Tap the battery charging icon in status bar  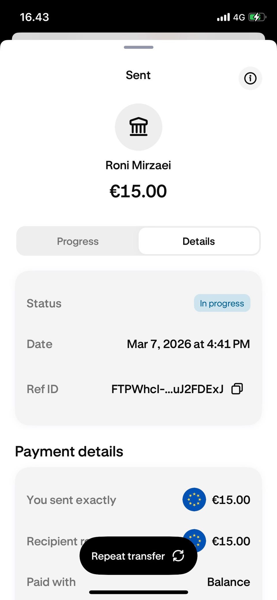pos(257,17)
